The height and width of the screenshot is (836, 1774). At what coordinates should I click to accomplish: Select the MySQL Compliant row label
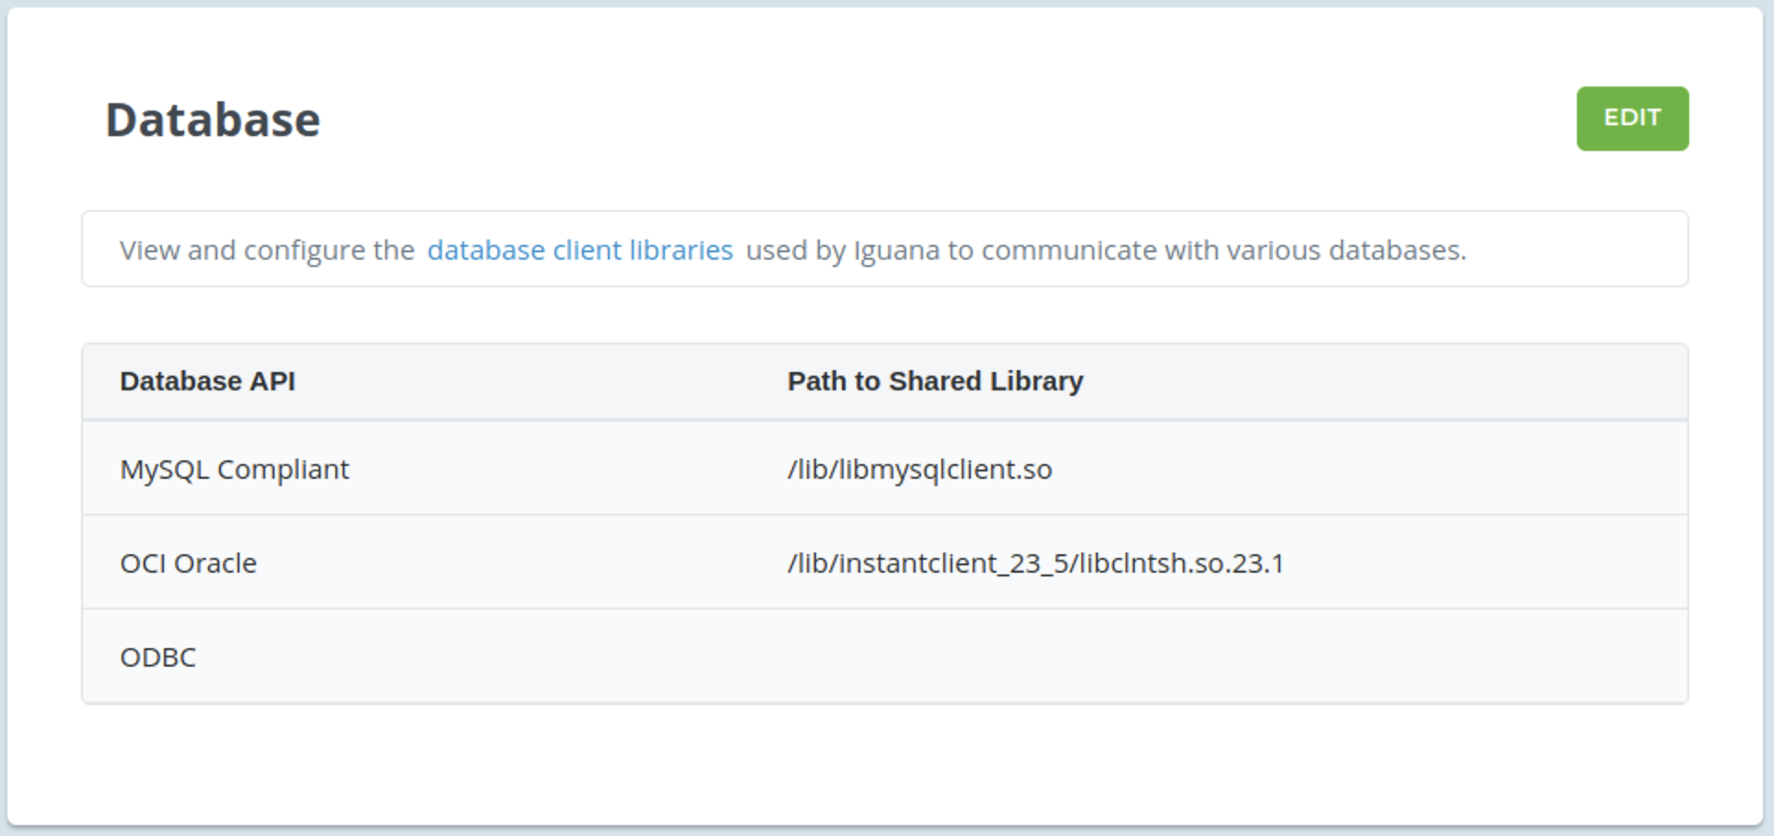[x=235, y=470]
